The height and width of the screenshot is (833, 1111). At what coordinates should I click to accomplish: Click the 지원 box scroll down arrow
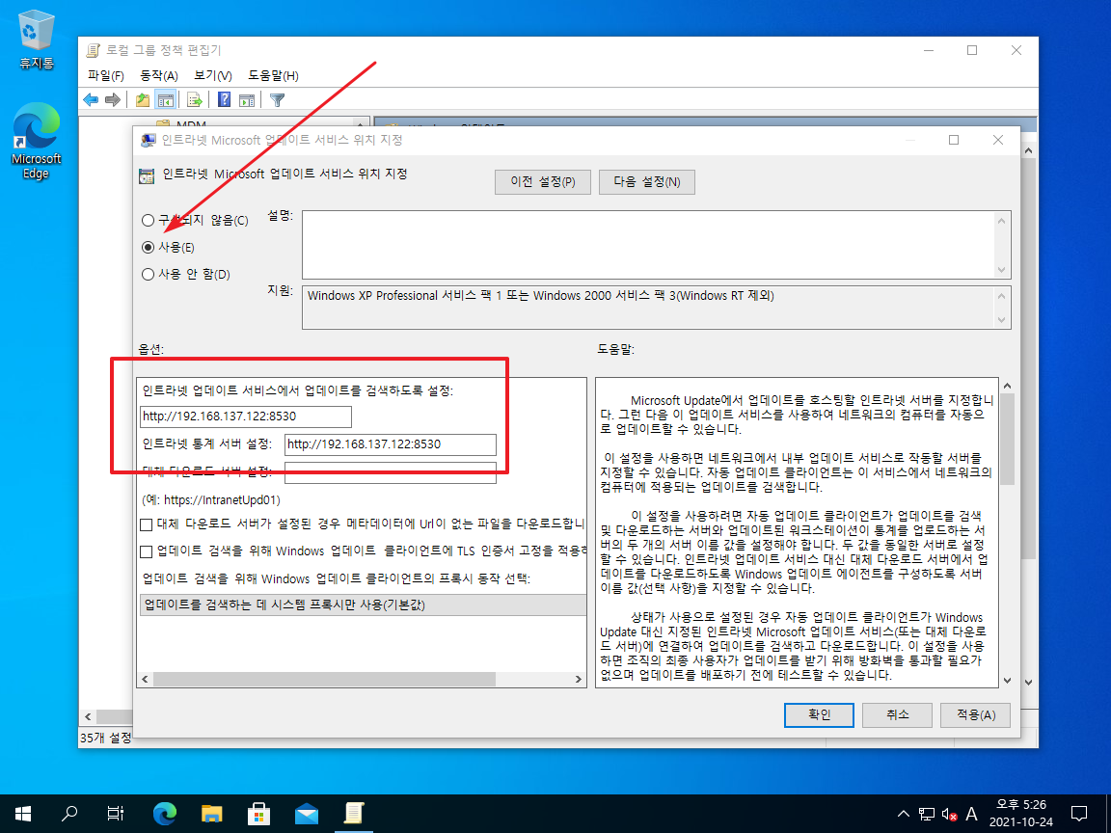tap(1001, 320)
